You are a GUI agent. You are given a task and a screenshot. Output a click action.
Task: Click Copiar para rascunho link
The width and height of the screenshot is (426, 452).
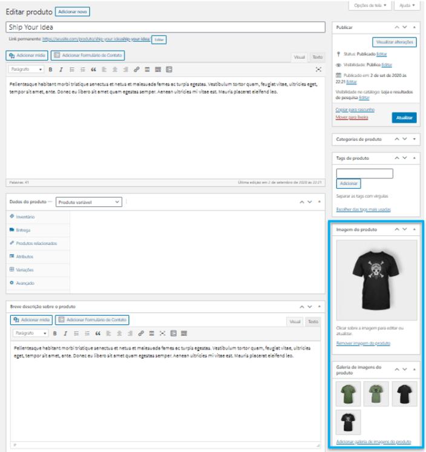[x=355, y=110]
